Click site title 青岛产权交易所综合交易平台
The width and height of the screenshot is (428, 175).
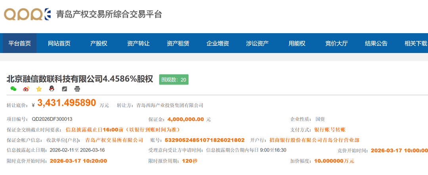click(x=109, y=14)
